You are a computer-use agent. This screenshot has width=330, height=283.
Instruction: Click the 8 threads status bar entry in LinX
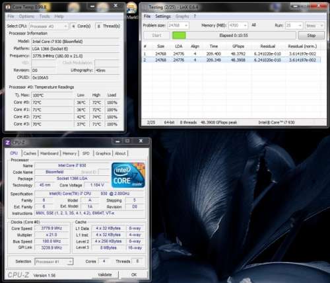(x=188, y=122)
